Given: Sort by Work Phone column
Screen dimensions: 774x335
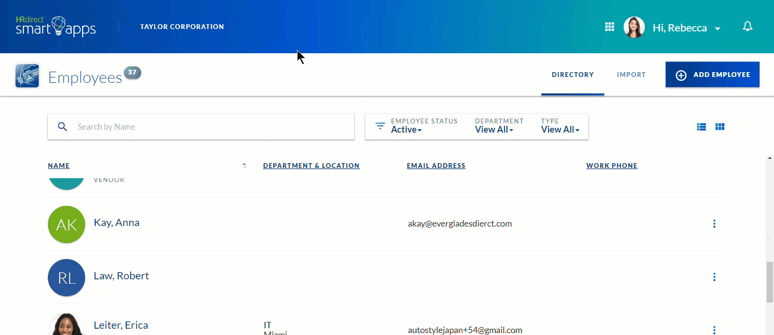Looking at the screenshot, I should click(611, 166).
